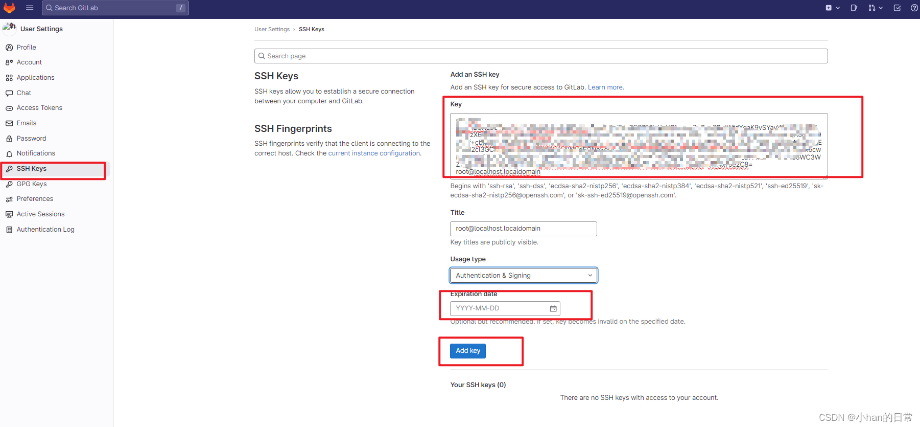
Task: Click the Applications grid icon
Action: click(x=9, y=78)
